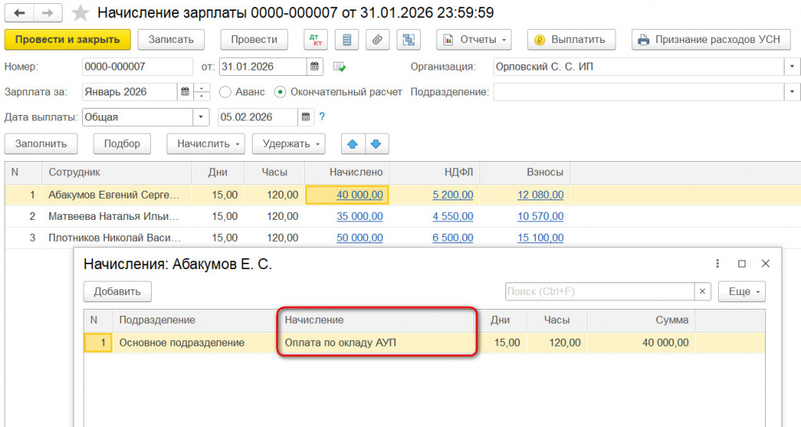Open the Начислить dropdown menu
The width and height of the screenshot is (801, 427).
(x=206, y=144)
